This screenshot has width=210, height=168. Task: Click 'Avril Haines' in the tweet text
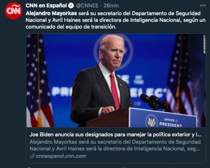pos(66,20)
